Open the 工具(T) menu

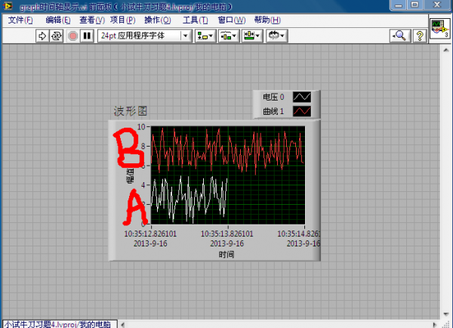195,20
